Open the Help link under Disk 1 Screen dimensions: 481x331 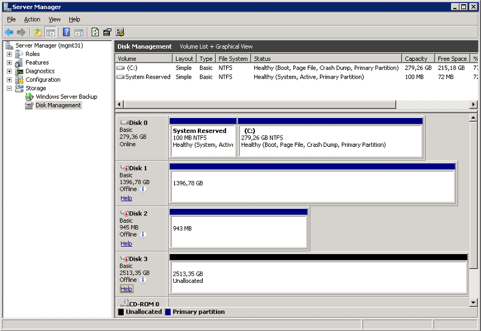(x=126, y=198)
